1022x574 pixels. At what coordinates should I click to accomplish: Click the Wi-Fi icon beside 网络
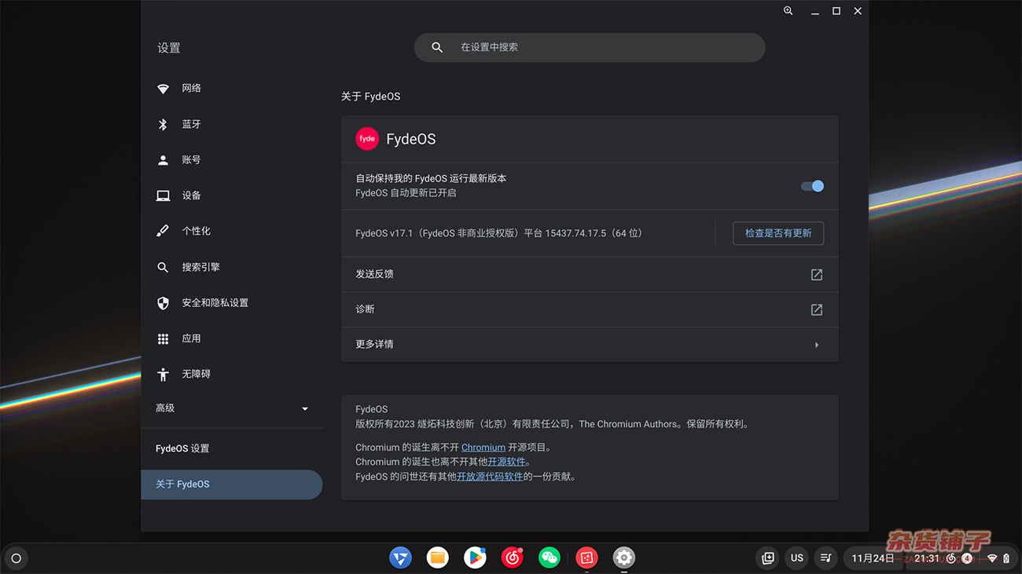(163, 89)
